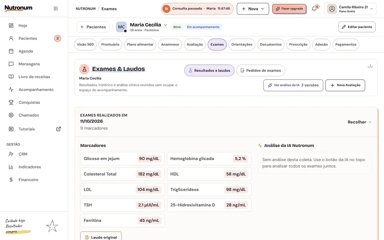Click Colesterol Total marker row
Screen dimensions: 384x240
point(122,174)
